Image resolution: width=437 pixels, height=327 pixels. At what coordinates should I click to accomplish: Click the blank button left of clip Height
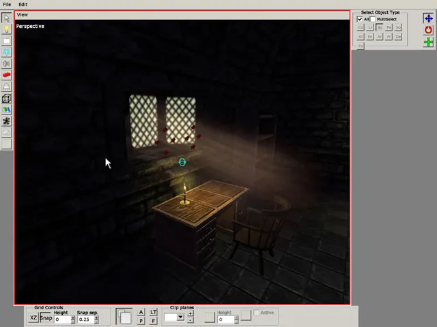210,317
